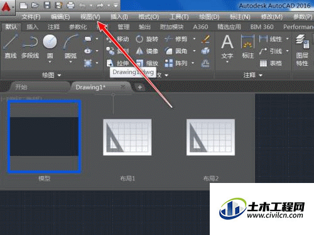Select the 修剪 trim tool

point(176,39)
